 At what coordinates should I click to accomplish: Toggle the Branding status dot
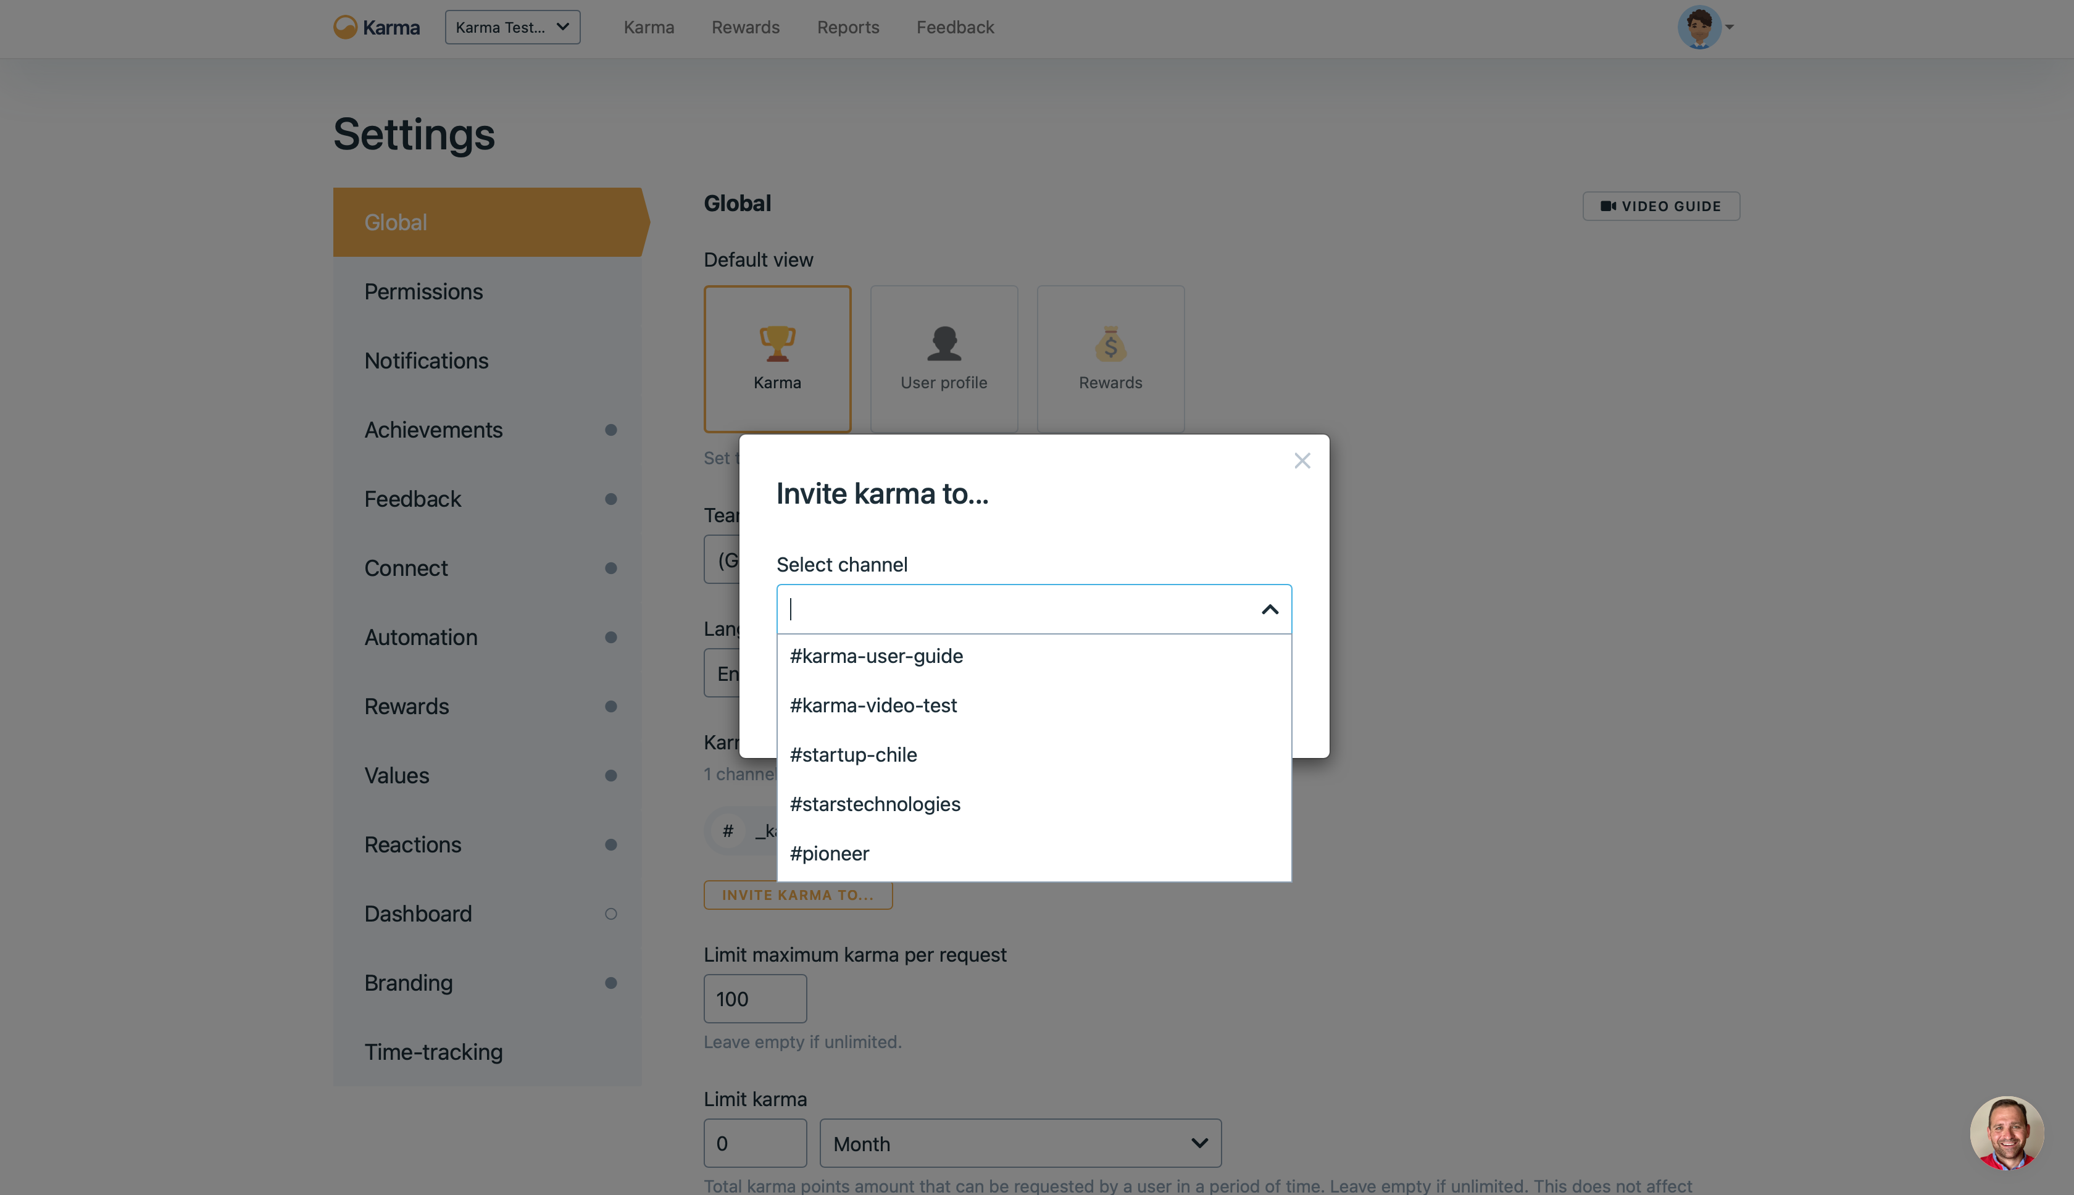(610, 983)
